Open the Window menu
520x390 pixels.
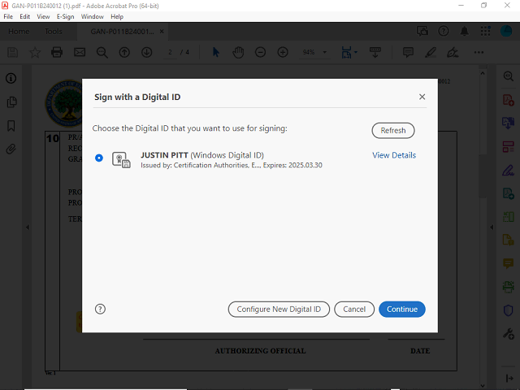[x=92, y=16]
